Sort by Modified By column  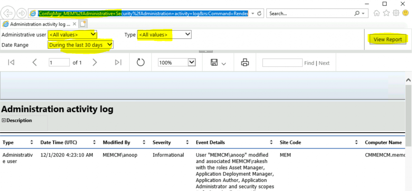coord(144,142)
